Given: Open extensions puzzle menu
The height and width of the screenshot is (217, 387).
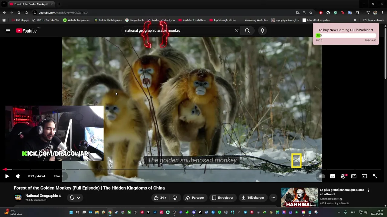Looking at the screenshot, I should pos(357,13).
